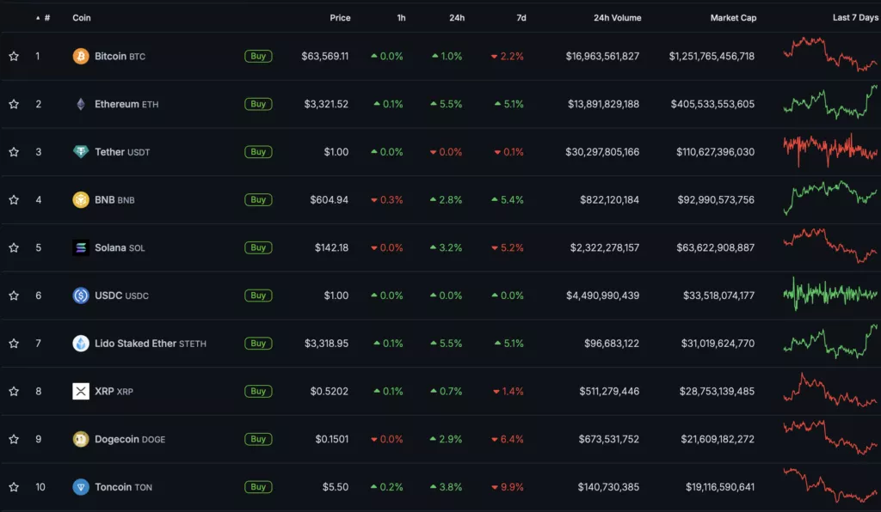Open Toncoin TON coin link
The width and height of the screenshot is (881, 512).
pos(123,487)
